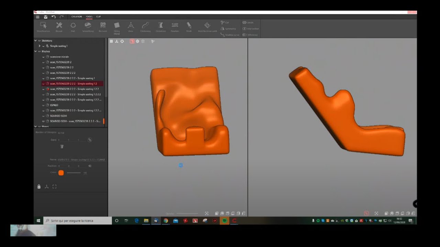Open the Filling Holes tool
This screenshot has width=440, height=247.
click(x=117, y=28)
